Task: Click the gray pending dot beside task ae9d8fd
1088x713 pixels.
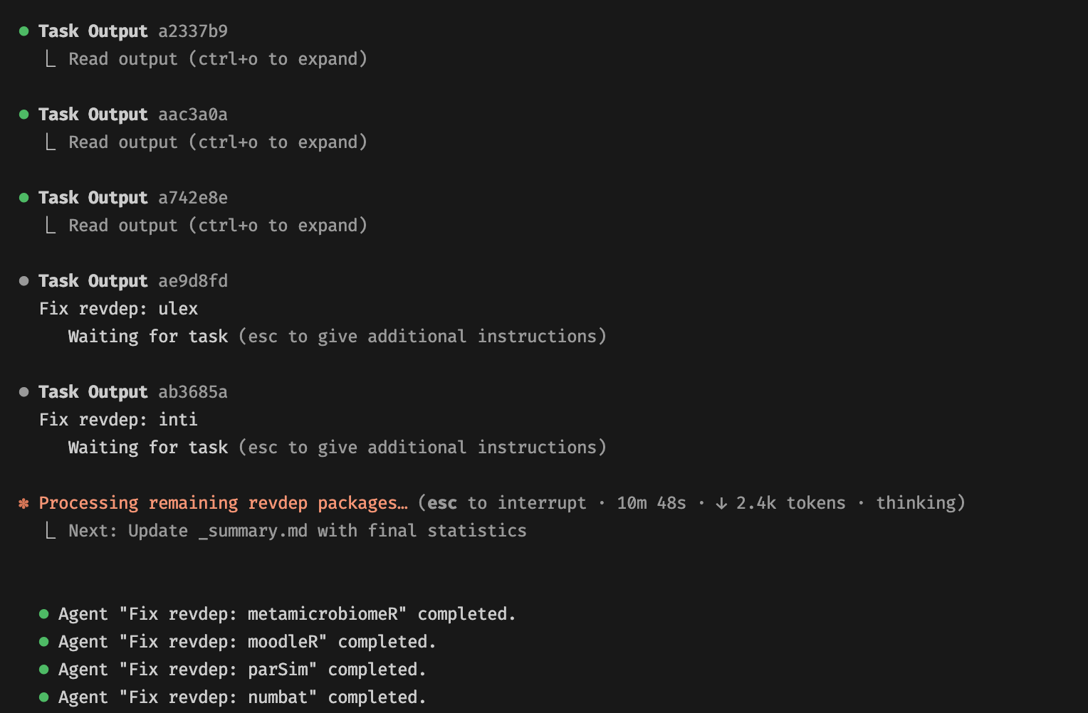Action: [x=24, y=281]
